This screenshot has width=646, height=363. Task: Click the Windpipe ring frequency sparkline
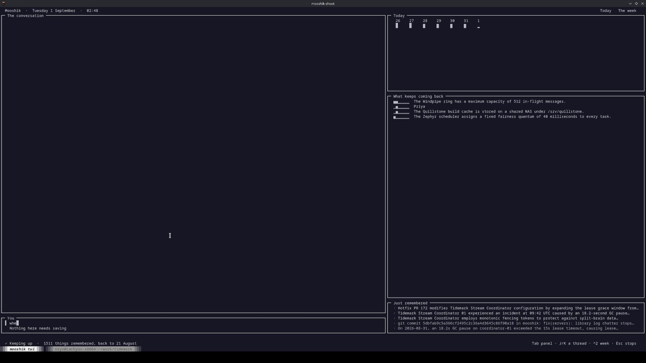coord(401,102)
